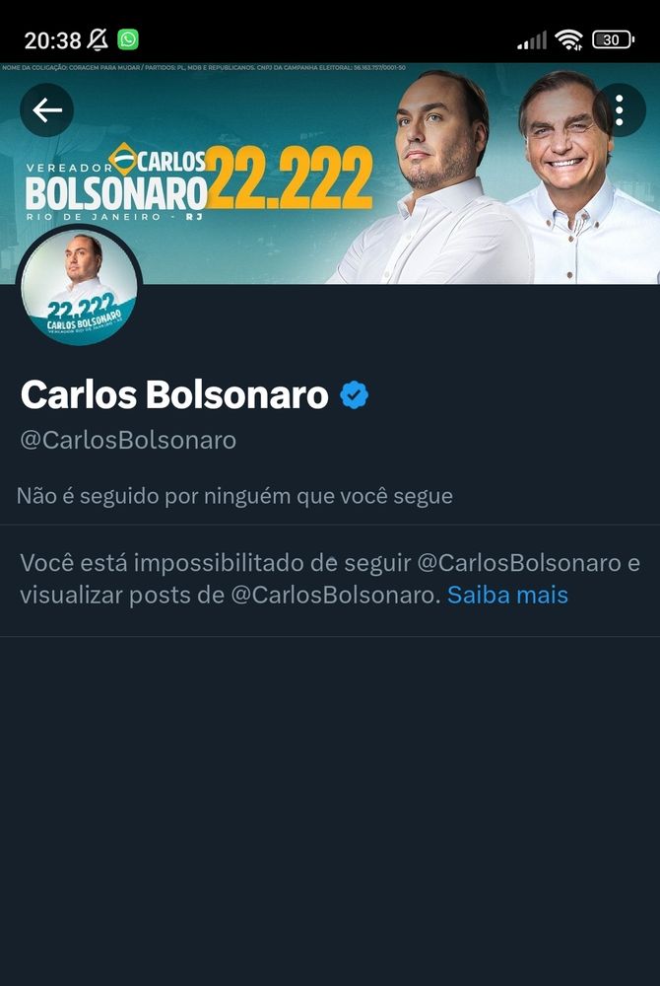
Task: Tap the battery indicator showing 30
Action: coord(613,40)
